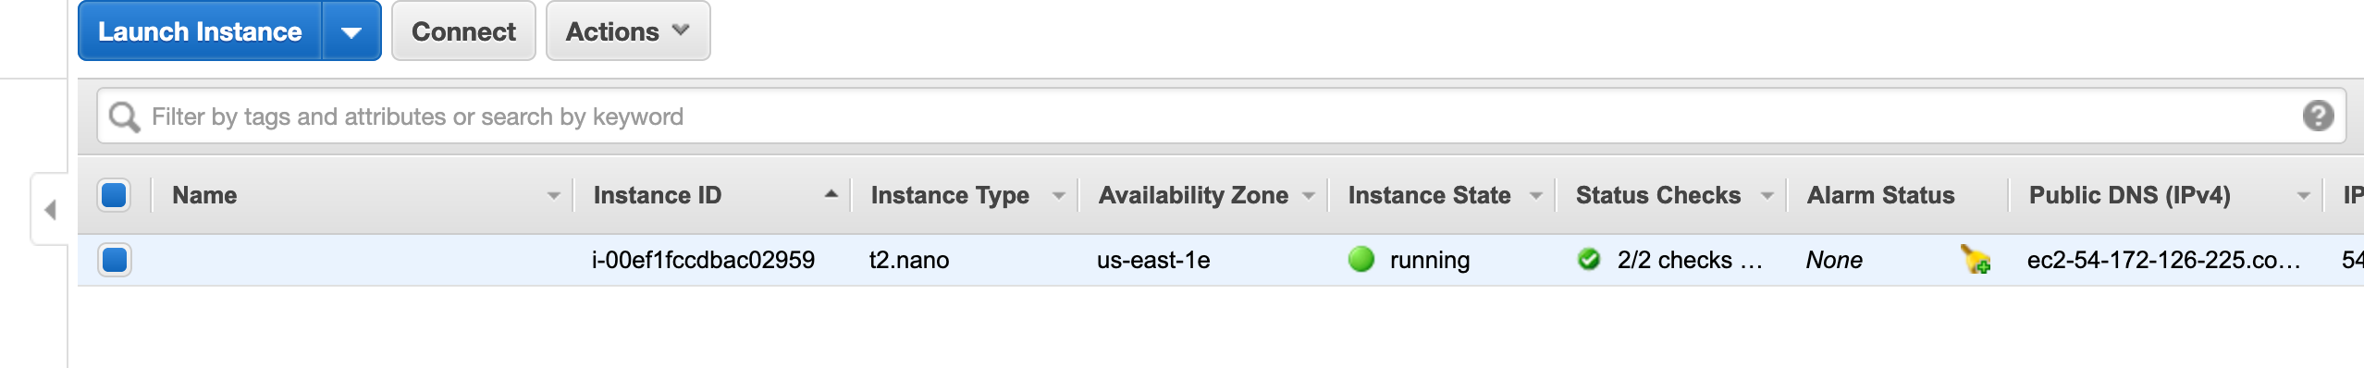
Task: Sort by Instance ID ascending arrow
Action: [831, 193]
